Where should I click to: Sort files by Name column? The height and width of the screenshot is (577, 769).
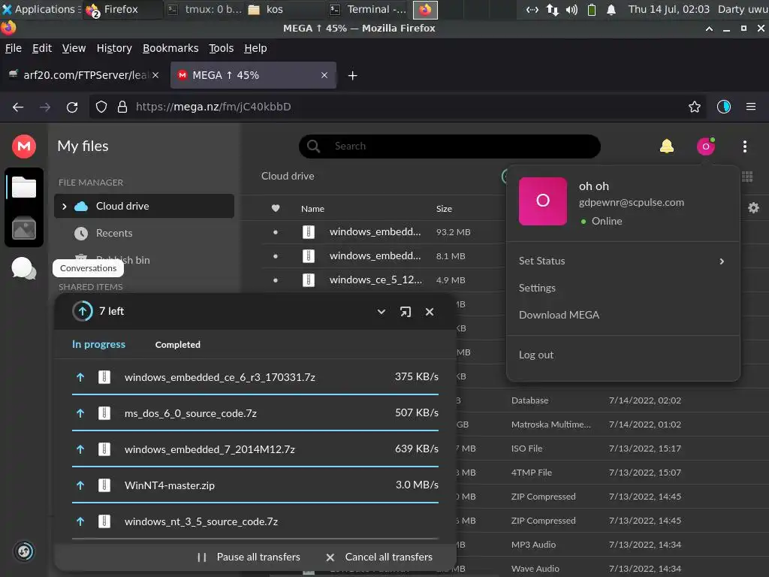click(312, 209)
